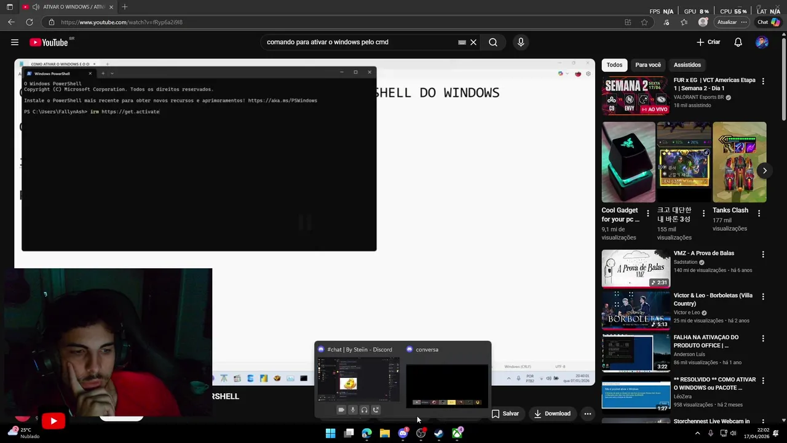
Task: Open OBS Studio from the taskbar
Action: click(x=421, y=433)
